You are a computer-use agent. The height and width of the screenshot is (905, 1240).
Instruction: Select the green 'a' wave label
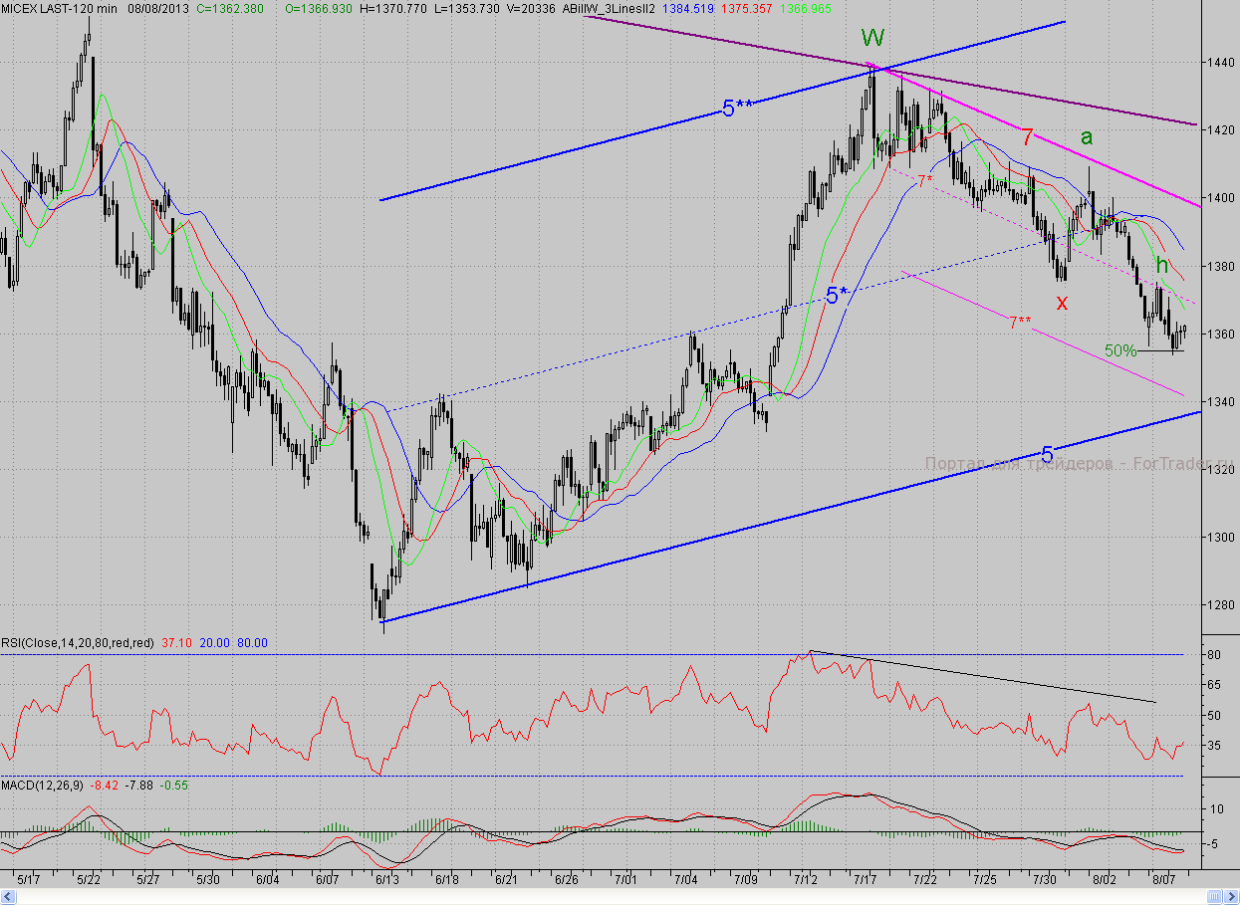coord(1088,138)
